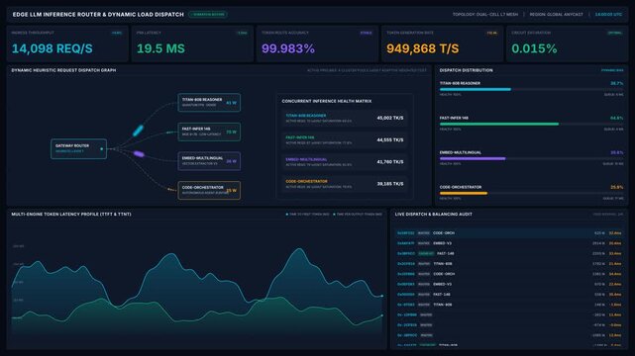Click the UTC clock in the header

coord(608,15)
